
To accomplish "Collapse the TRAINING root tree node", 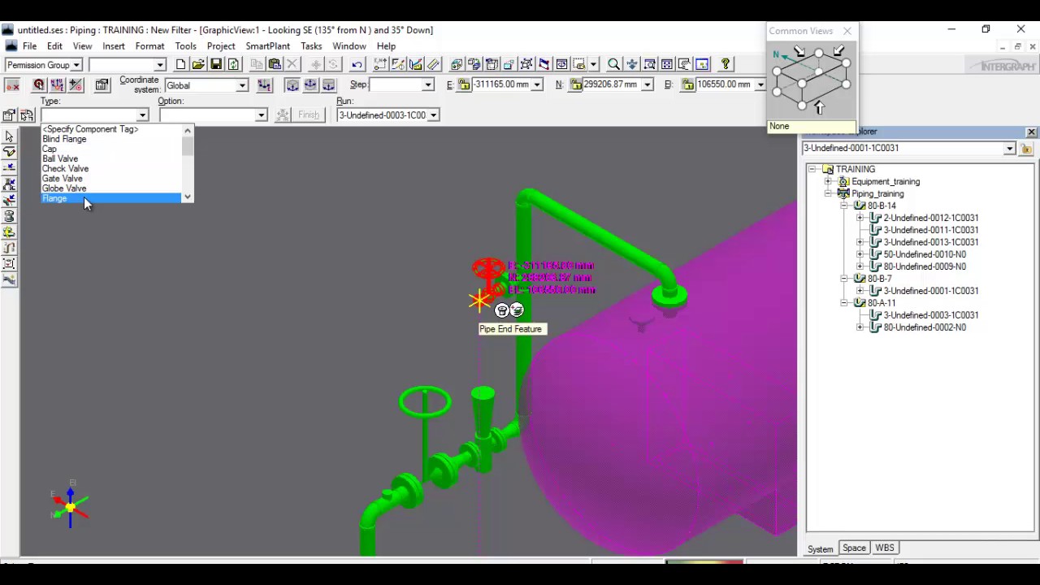I will pyautogui.click(x=812, y=169).
